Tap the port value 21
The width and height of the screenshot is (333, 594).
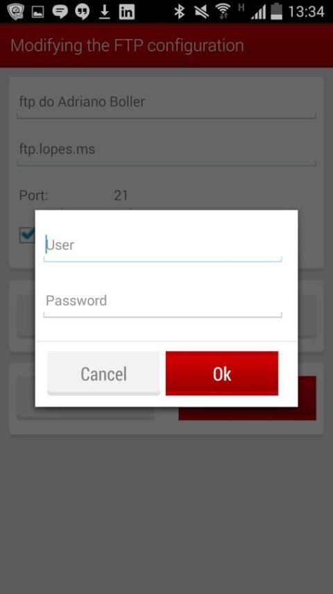(121, 195)
